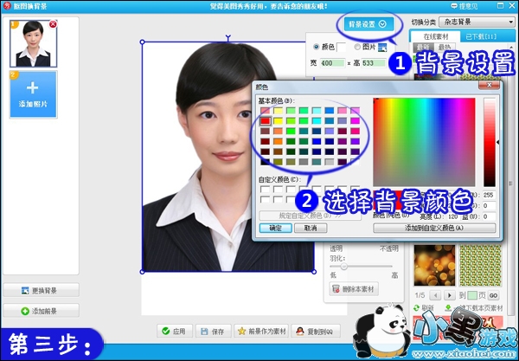
Task: Open the 杂志背景 category dropdown
Action: click(474, 20)
